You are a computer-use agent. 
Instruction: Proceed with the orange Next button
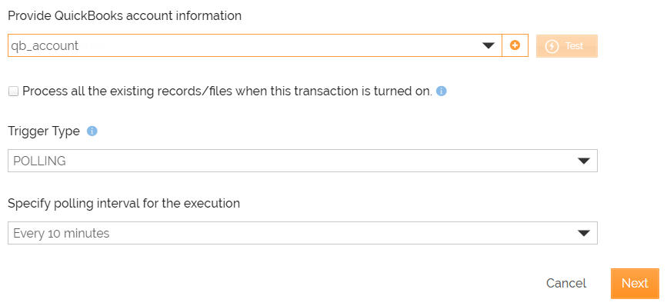coord(635,284)
